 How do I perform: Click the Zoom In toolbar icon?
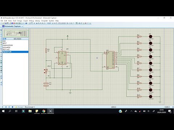39,23
